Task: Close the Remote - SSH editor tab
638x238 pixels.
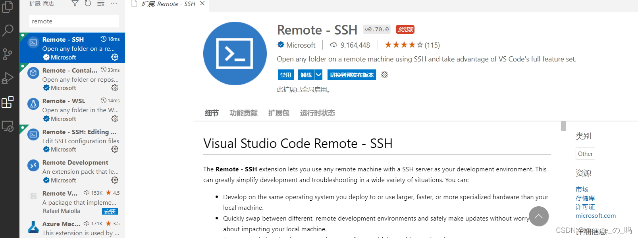Action: (202, 4)
